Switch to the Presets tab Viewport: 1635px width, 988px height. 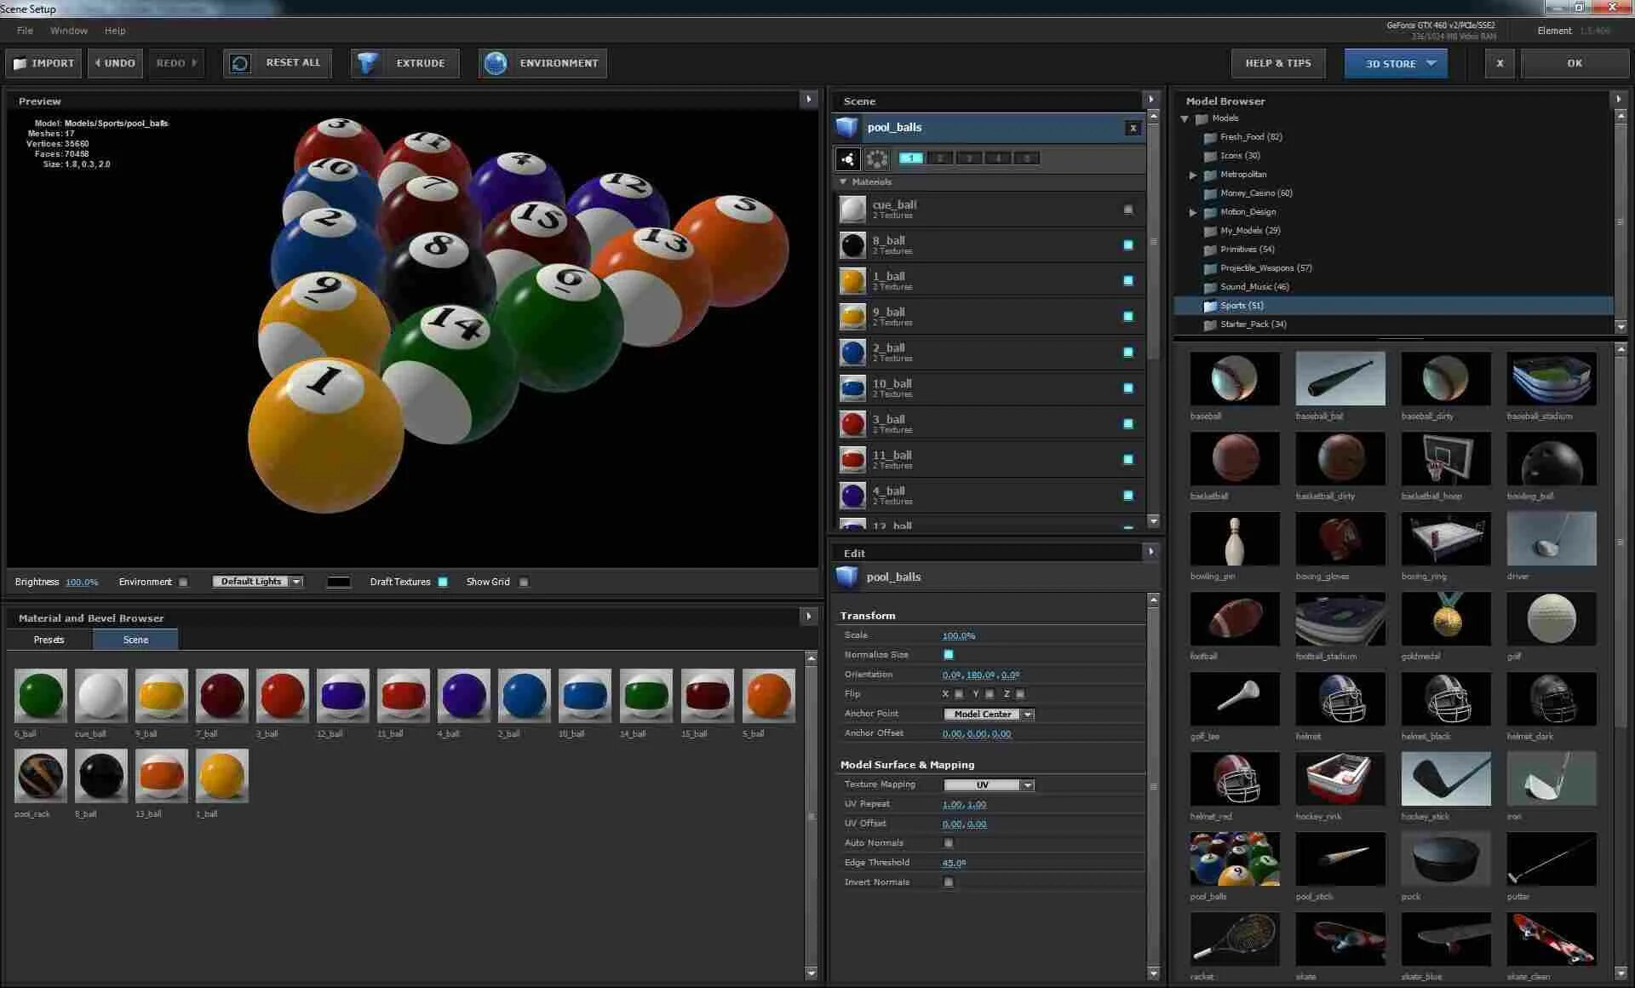(49, 640)
